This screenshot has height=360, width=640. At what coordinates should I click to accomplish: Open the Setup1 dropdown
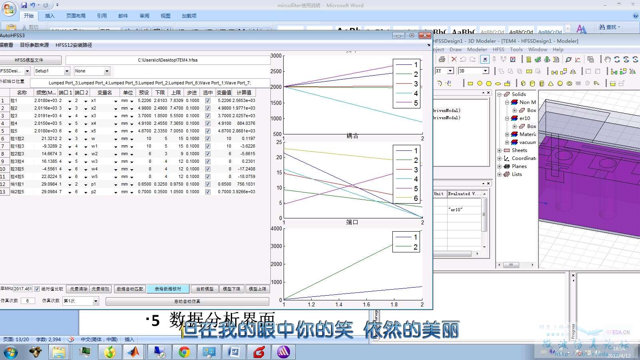point(52,71)
